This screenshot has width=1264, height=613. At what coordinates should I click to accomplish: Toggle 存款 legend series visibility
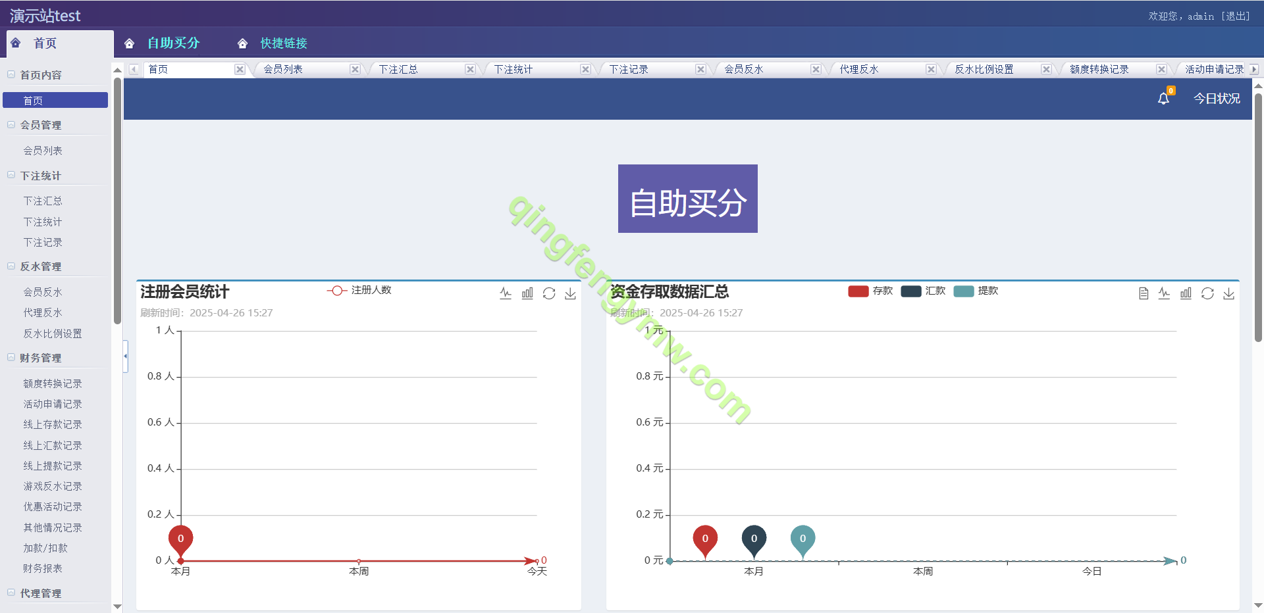870,291
